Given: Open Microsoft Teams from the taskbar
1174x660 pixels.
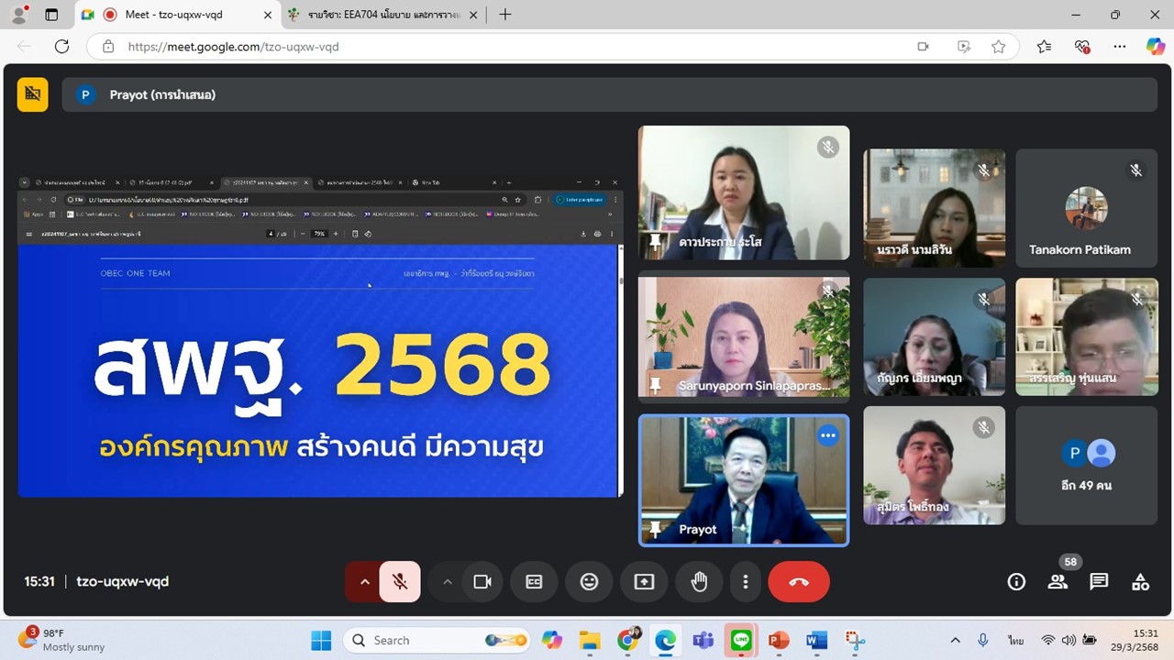Looking at the screenshot, I should (703, 640).
